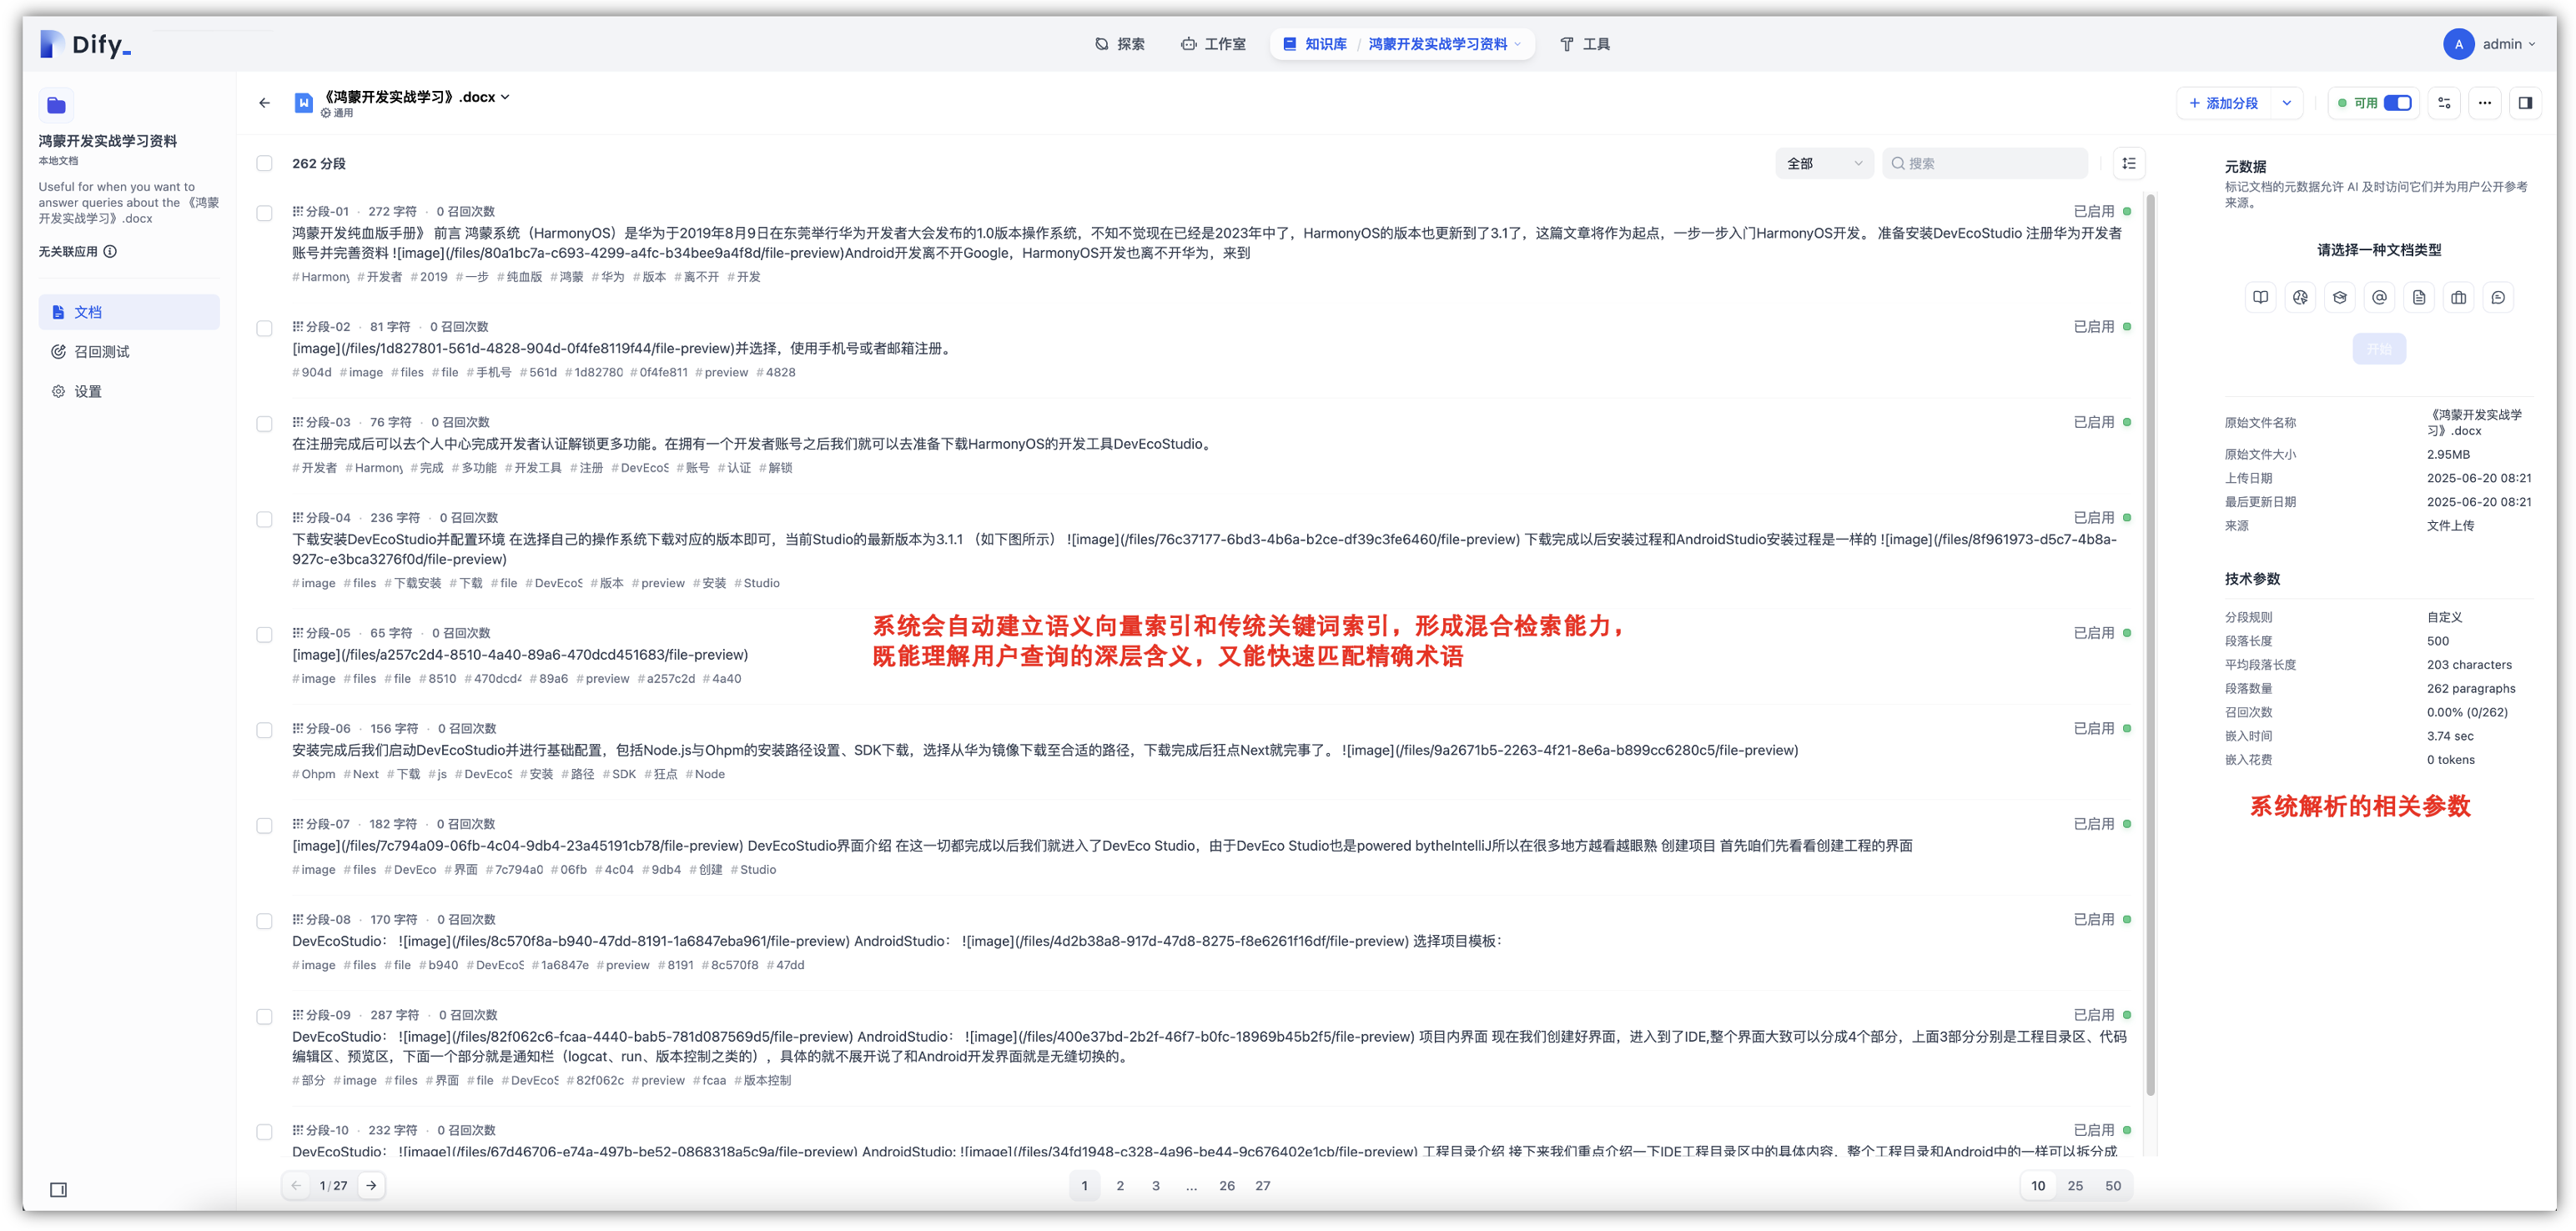2576x1231 pixels.
Task: Set 50 segments per page
Action: click(x=2113, y=1185)
